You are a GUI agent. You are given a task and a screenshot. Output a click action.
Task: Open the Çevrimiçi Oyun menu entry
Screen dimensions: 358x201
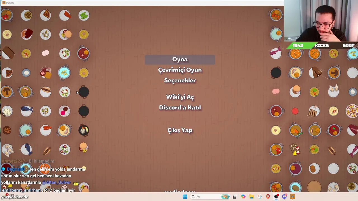click(180, 70)
